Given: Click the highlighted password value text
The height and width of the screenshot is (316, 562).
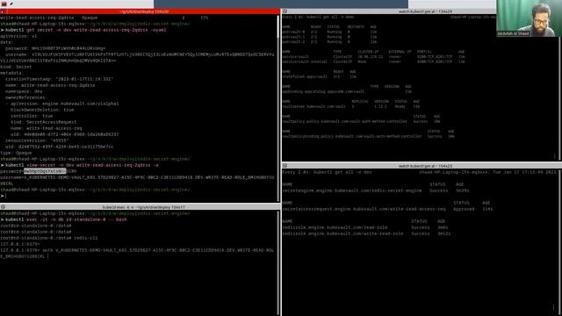Looking at the screenshot, I should tap(45, 171).
